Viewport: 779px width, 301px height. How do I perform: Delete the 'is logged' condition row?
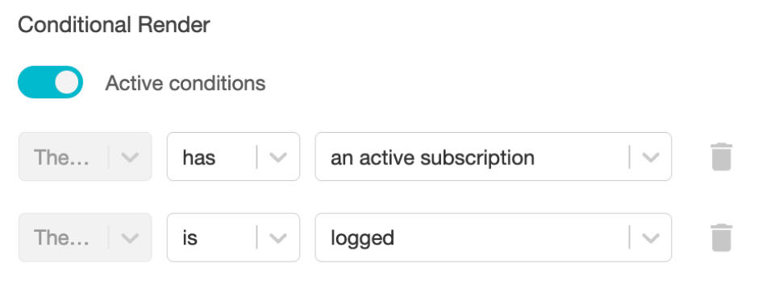pos(722,237)
